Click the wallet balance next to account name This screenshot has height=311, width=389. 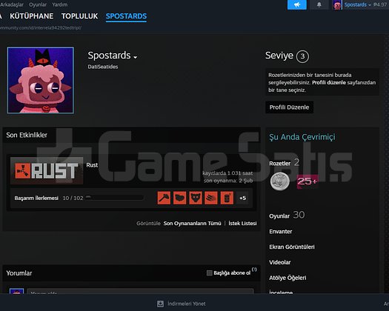(380, 4)
